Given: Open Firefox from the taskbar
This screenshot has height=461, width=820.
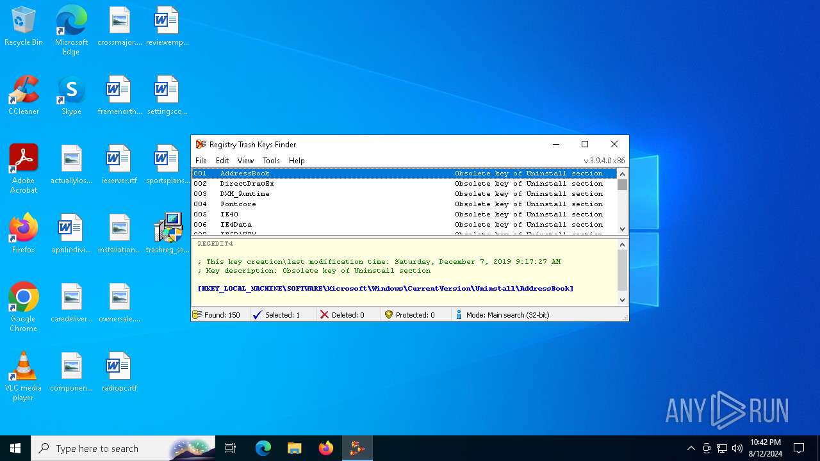Looking at the screenshot, I should point(326,448).
